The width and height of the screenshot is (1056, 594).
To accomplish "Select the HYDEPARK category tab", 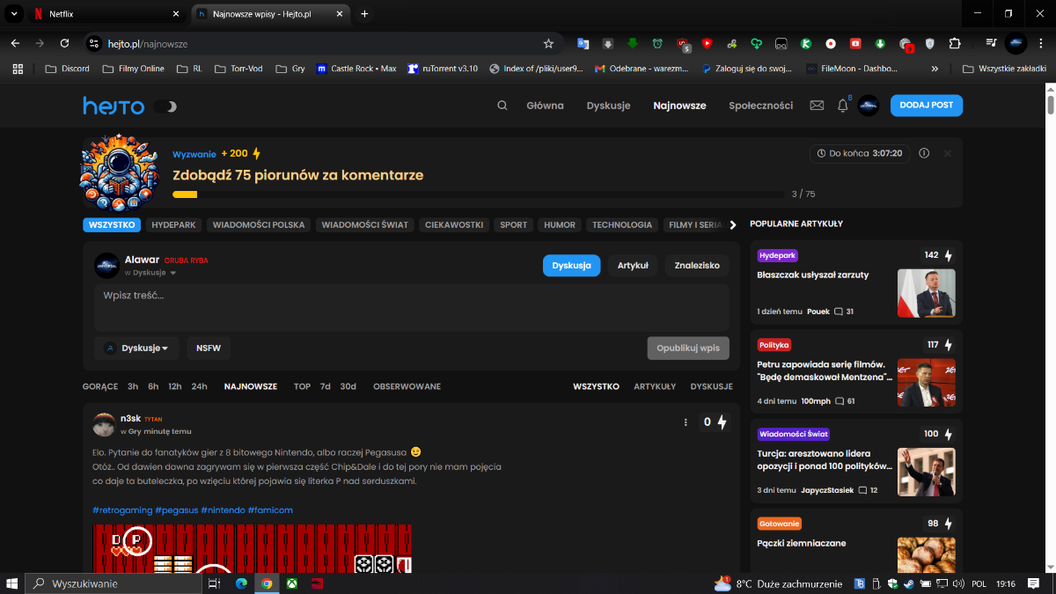I will pyautogui.click(x=173, y=224).
